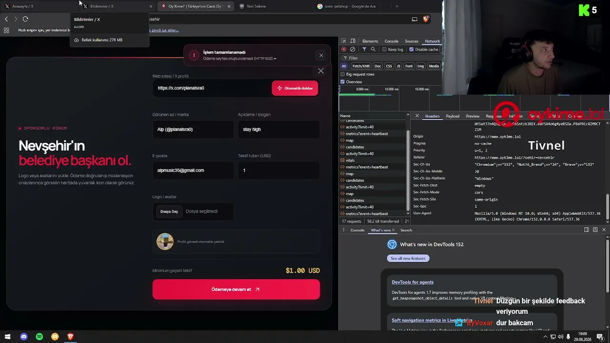The image size is (610, 343).
Task: Open the DevTools for agents link
Action: click(x=413, y=282)
